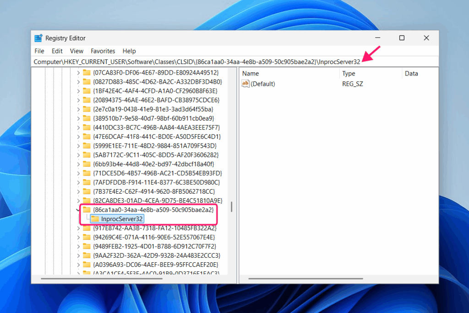The height and width of the screenshot is (313, 469).
Task: Click the values pane horizontal scrollbar
Action: click(x=305, y=279)
